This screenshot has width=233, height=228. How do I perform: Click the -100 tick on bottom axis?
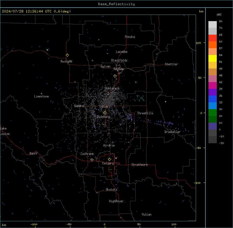pyautogui.click(x=34, y=224)
